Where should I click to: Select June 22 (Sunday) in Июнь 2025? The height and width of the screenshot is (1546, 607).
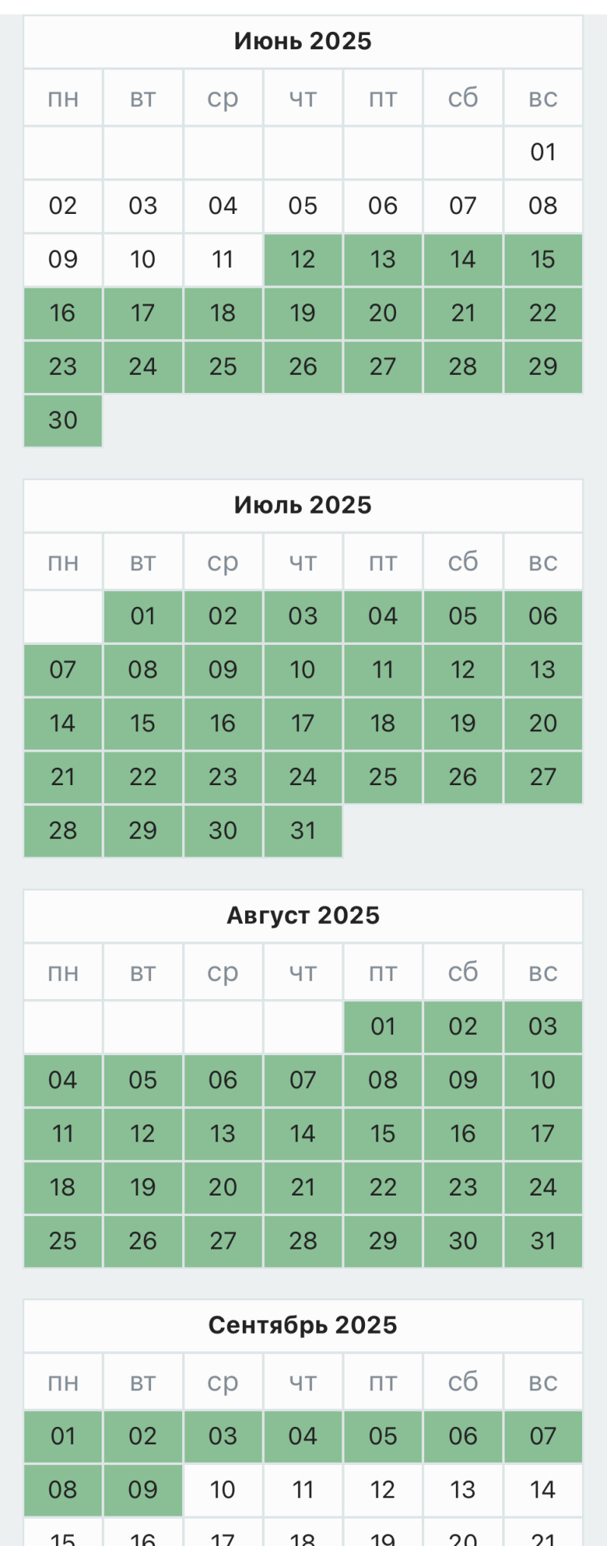543,313
